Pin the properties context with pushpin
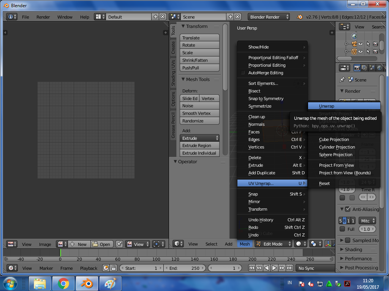 click(342, 80)
